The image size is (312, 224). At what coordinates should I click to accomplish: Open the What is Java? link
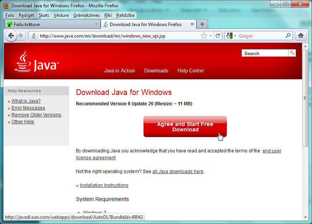tap(26, 101)
